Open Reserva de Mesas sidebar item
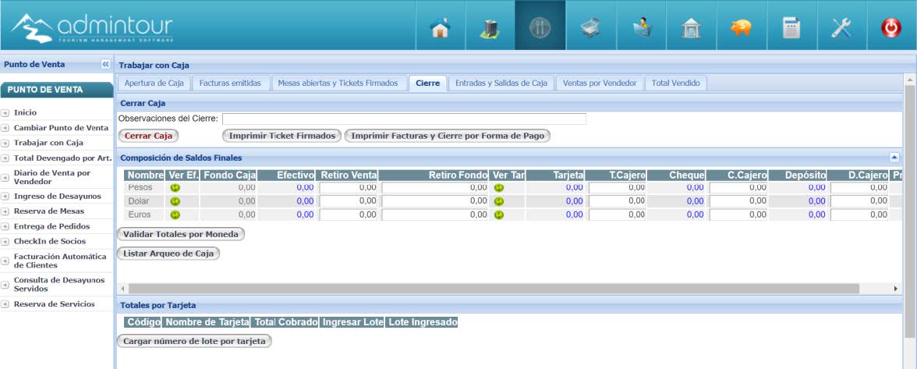 49,211
